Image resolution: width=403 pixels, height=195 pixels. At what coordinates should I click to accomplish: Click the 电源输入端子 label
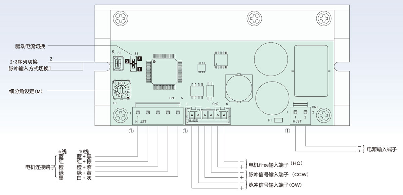pyautogui.click(x=382, y=149)
